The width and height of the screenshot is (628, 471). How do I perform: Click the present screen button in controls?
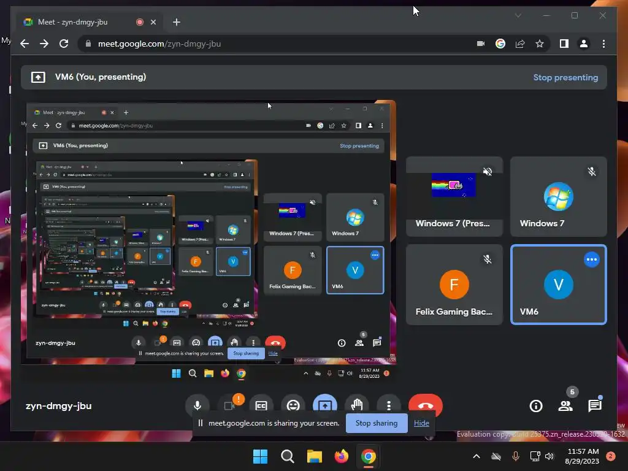(x=325, y=406)
